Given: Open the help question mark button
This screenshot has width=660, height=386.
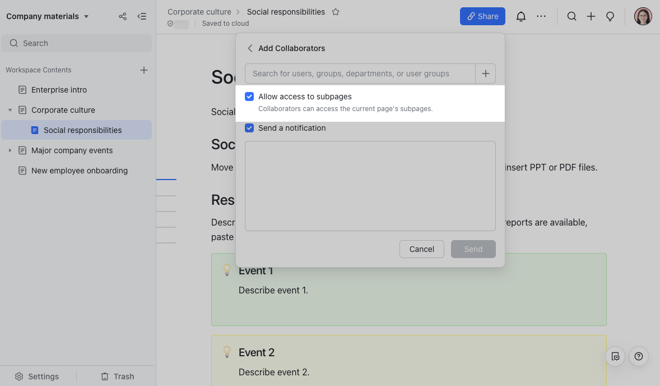Looking at the screenshot, I should [x=639, y=356].
